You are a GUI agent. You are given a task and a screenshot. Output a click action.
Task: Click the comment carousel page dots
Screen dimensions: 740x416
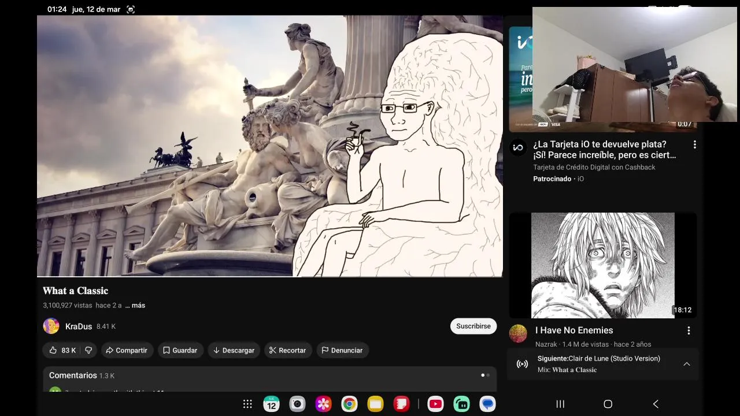[485, 375]
